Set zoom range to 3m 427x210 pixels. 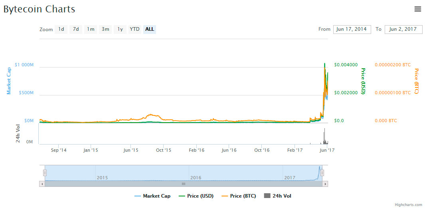[105, 29]
